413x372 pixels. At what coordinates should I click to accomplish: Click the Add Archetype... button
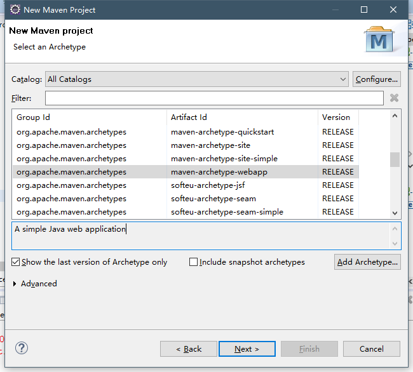tap(367, 262)
